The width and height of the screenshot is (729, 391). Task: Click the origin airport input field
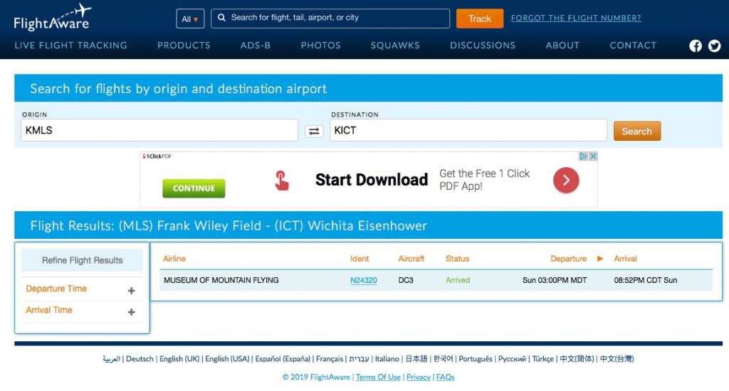point(159,131)
